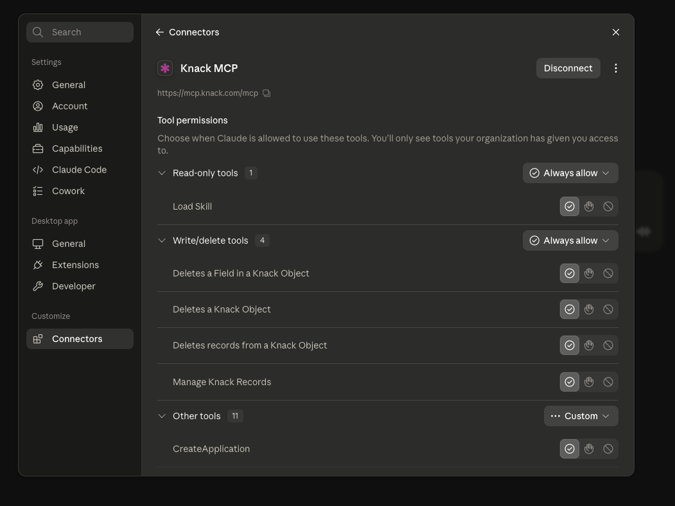Click the Disconnect button
Image resolution: width=675 pixels, height=506 pixels.
point(568,68)
